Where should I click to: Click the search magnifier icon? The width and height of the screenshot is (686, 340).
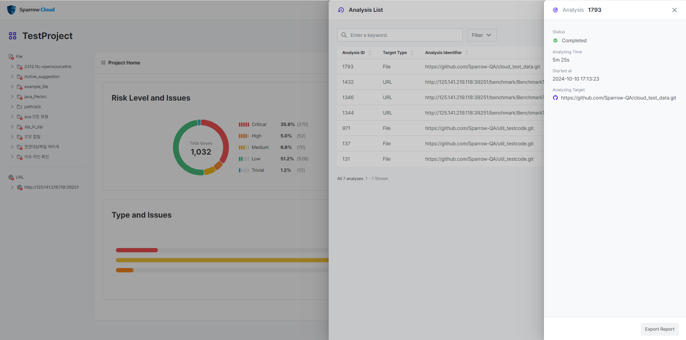click(x=344, y=35)
